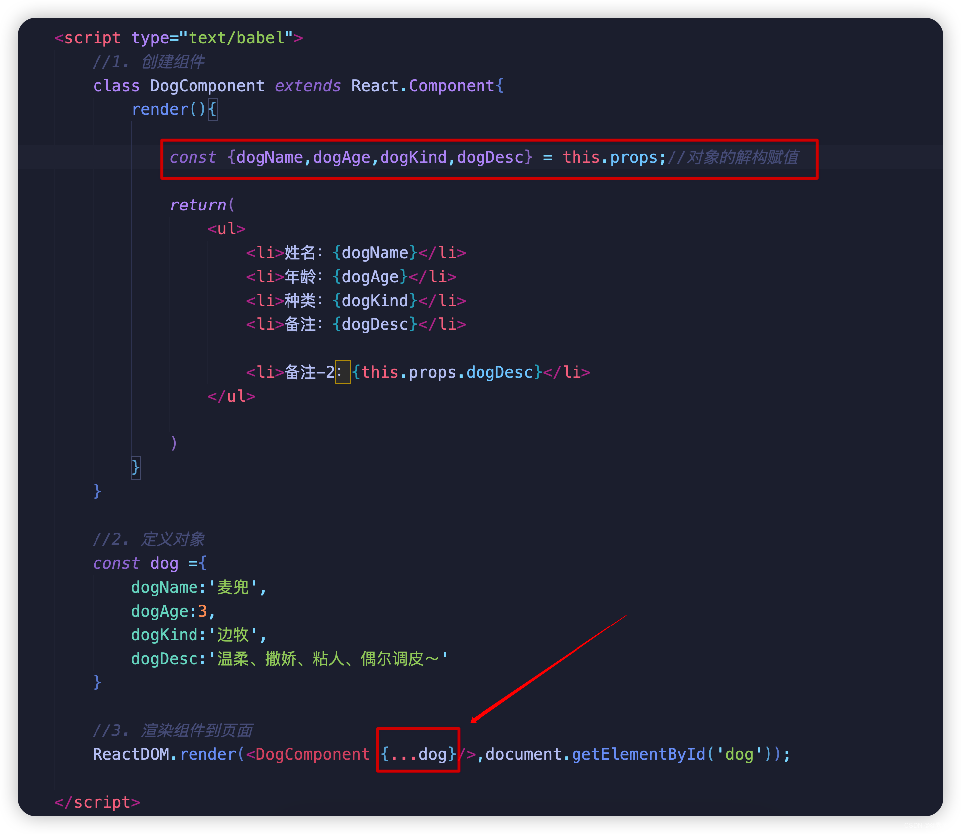Click the {...dog} spread attribute

(418, 754)
